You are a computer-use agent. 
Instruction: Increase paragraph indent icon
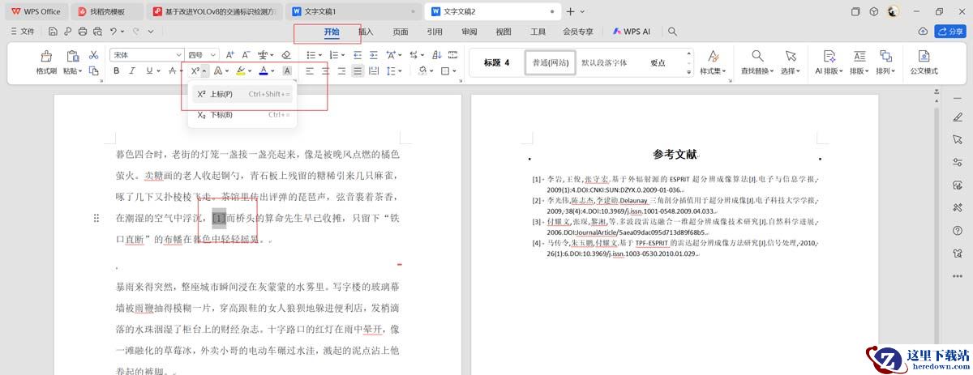(374, 54)
